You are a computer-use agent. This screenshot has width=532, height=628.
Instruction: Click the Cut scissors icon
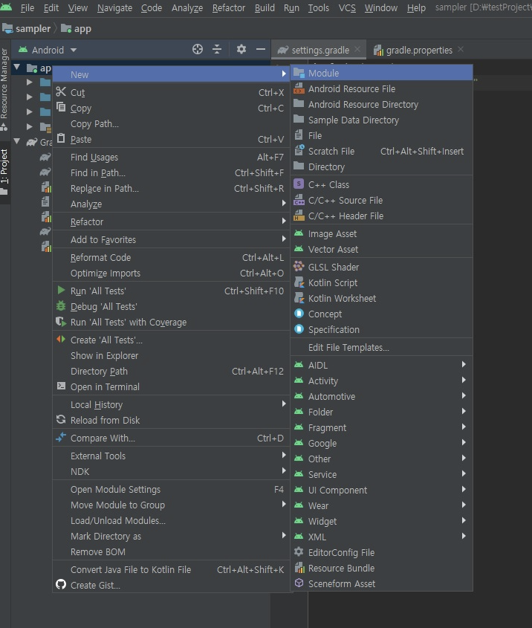click(61, 92)
